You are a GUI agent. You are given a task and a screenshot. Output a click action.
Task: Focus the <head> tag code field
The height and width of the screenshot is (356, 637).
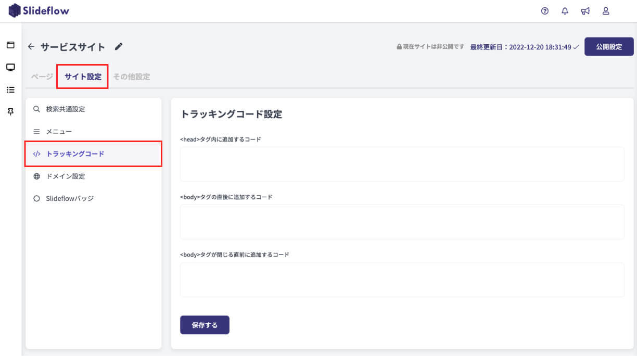tap(402, 164)
